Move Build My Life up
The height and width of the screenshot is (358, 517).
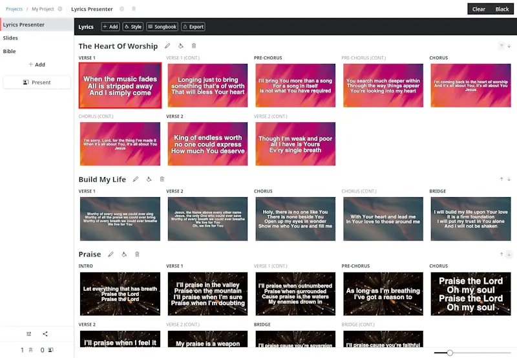pyautogui.click(x=501, y=179)
